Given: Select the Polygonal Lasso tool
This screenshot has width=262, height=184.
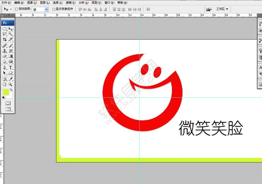Looking at the screenshot, I should click(5, 34).
